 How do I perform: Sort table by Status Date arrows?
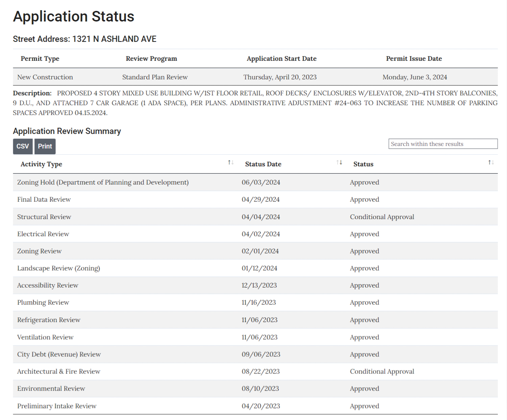click(339, 163)
